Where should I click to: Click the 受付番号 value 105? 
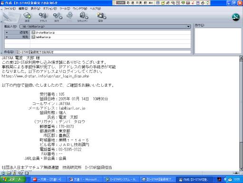click(x=61, y=94)
